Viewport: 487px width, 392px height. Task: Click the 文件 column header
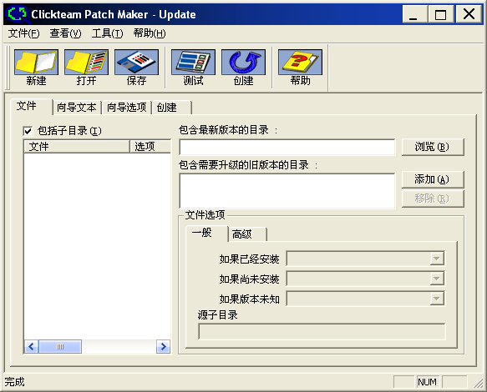77,146
